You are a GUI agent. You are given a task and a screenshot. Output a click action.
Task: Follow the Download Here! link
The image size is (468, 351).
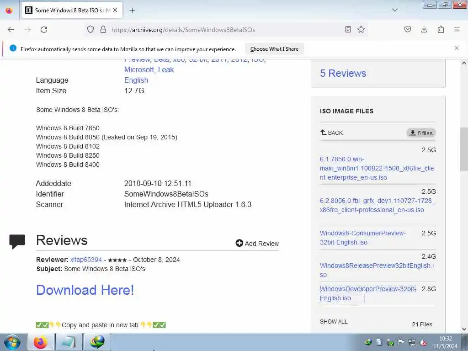[x=85, y=290]
